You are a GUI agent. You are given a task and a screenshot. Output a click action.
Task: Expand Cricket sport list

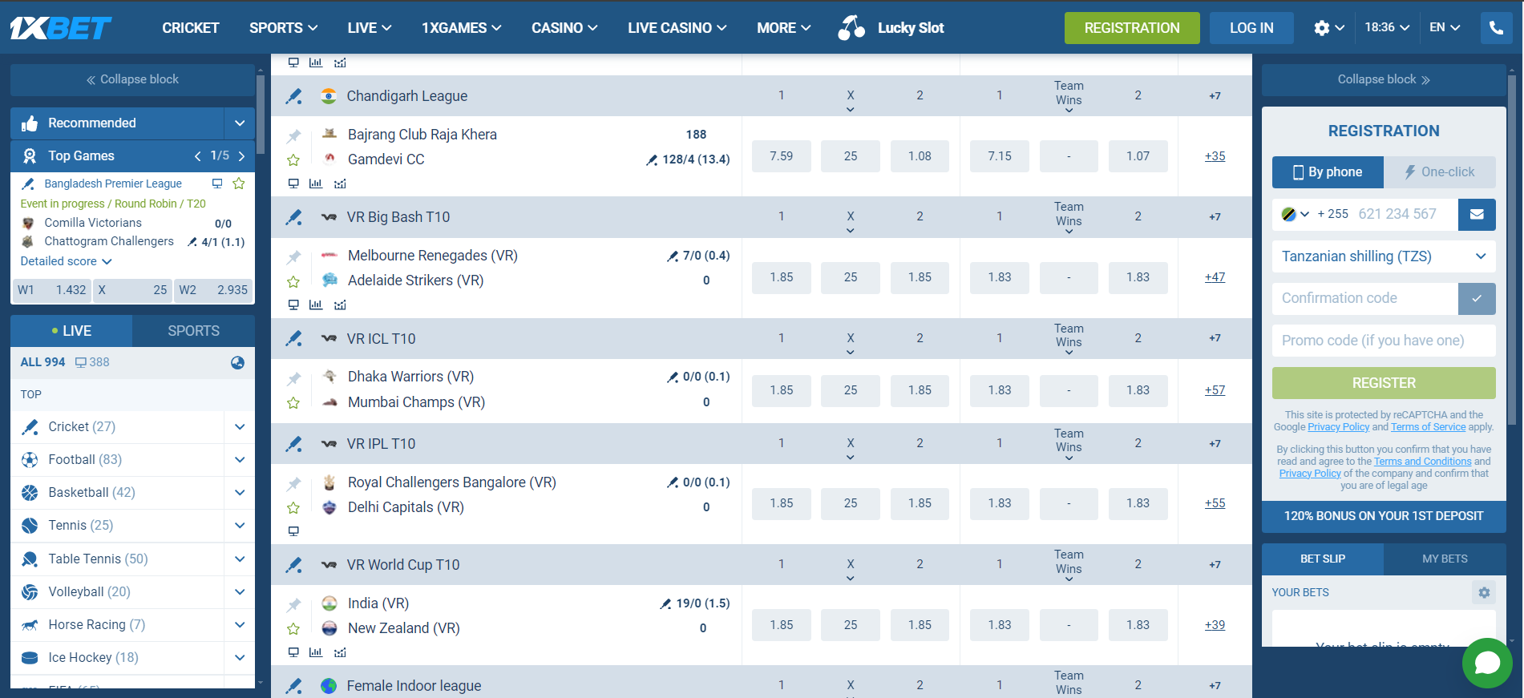click(x=240, y=427)
